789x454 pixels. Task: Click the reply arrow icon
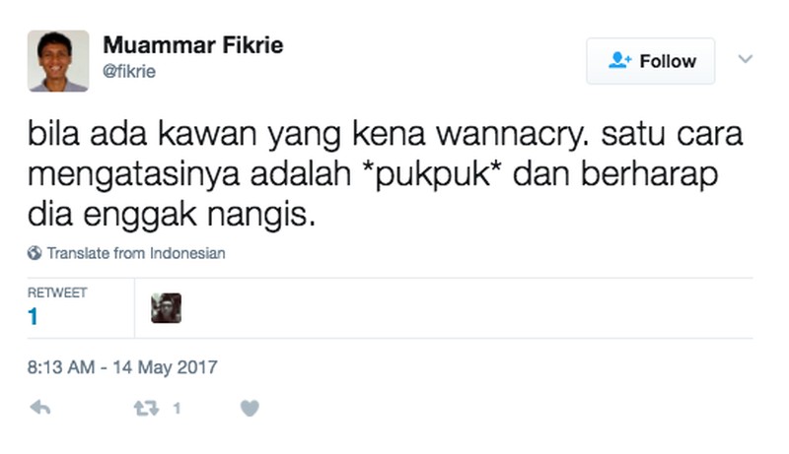click(40, 408)
